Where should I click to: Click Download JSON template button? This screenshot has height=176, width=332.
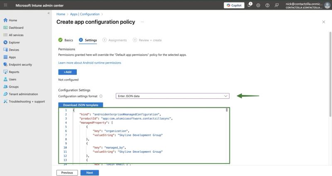point(81,105)
